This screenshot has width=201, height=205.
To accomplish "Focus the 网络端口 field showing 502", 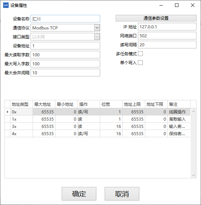I will point(167,36).
